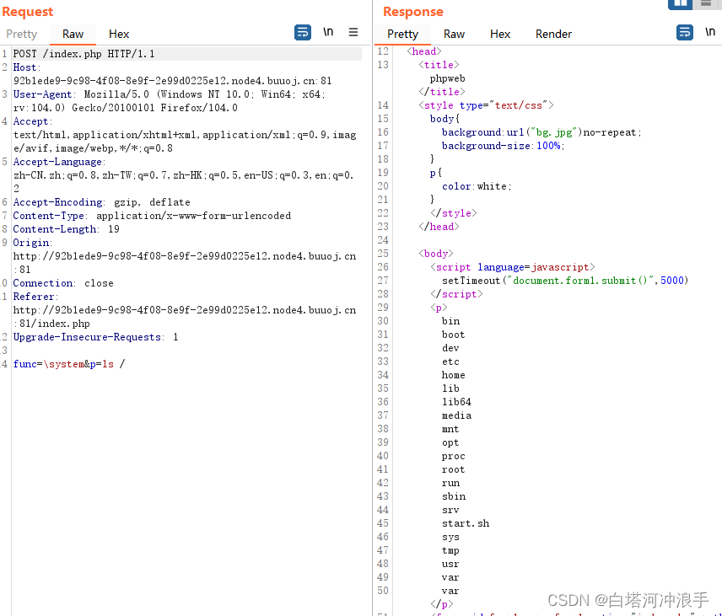Click the Content-Length: 19 header
The width and height of the screenshot is (722, 616).
(x=67, y=229)
